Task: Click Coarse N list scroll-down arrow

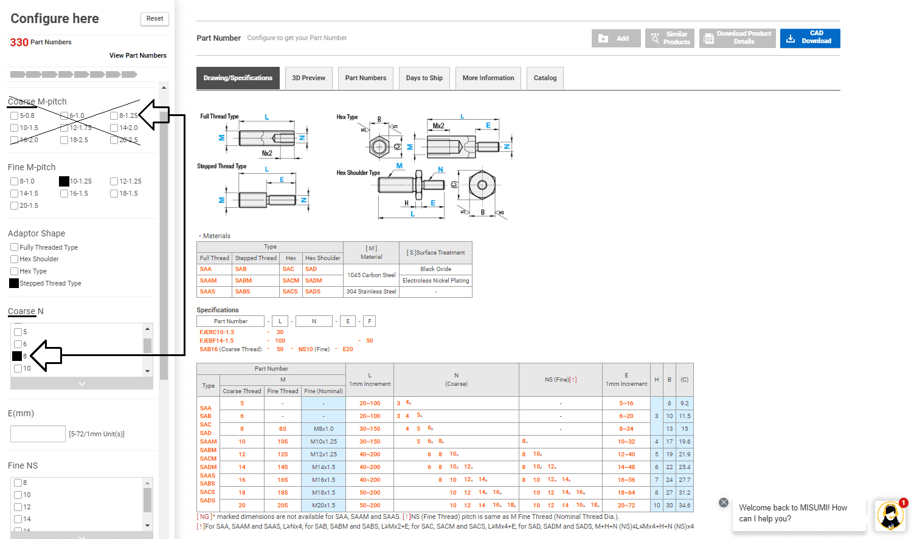Action: coord(147,371)
